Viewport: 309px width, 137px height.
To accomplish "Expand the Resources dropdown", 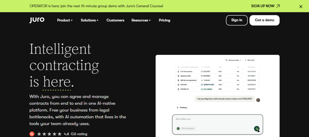I will 141,20.
